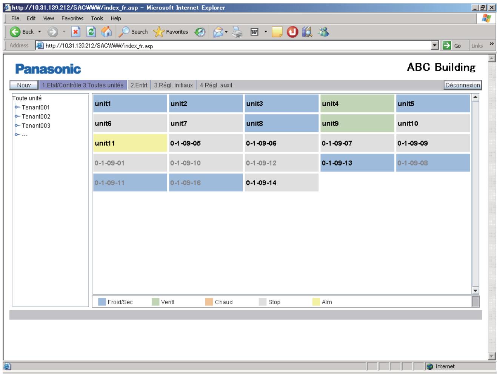Click the Déconnexion button

[x=463, y=85]
